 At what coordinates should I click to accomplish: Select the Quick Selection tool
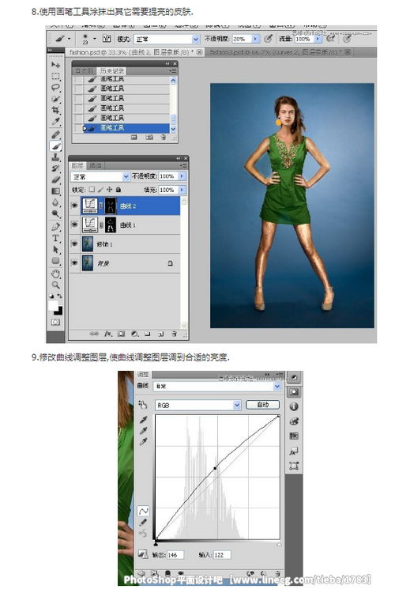pos(55,99)
